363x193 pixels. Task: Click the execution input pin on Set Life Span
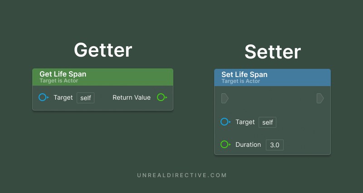point(225,98)
